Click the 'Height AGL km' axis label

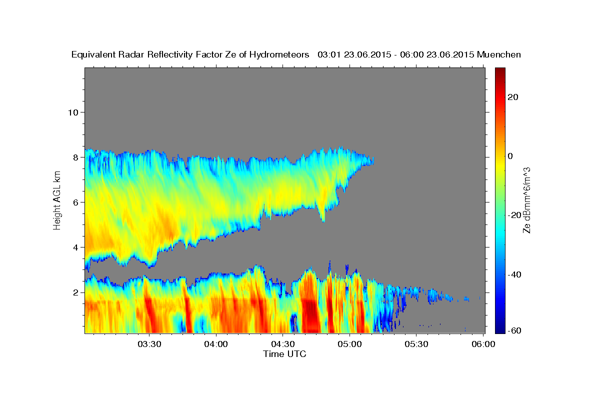point(57,200)
